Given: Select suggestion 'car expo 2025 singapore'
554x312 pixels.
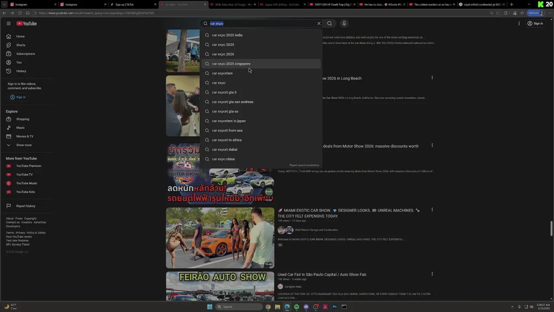Looking at the screenshot, I should point(261,64).
